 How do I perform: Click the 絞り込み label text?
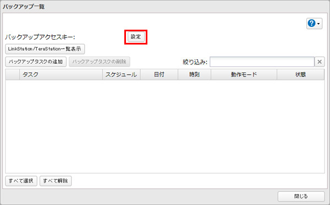tap(195, 62)
